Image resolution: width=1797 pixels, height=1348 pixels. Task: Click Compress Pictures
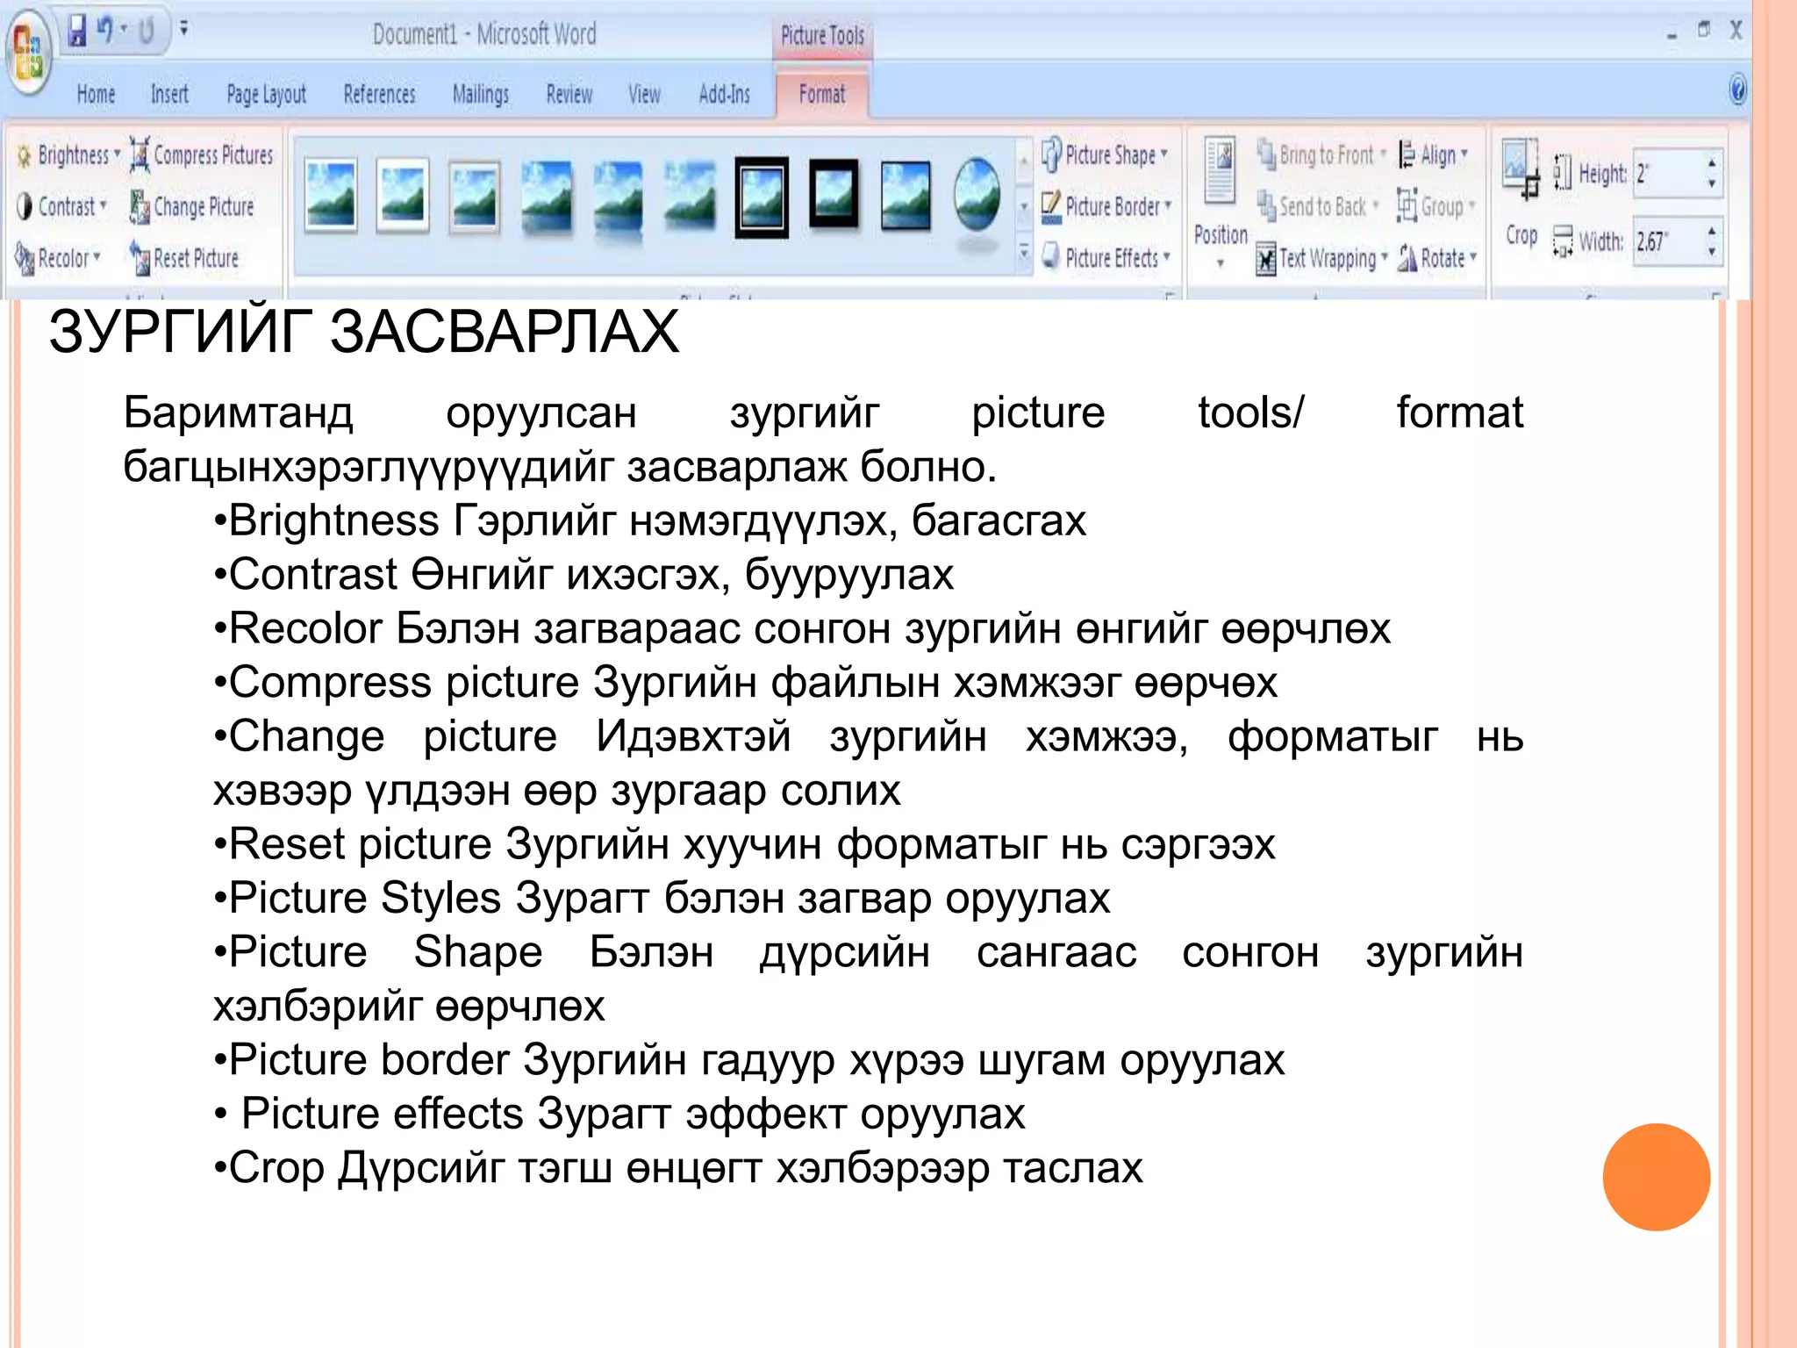pyautogui.click(x=202, y=155)
